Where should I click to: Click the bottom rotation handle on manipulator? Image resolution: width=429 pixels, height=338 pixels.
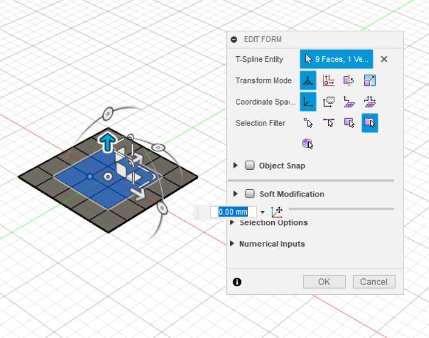click(x=162, y=208)
